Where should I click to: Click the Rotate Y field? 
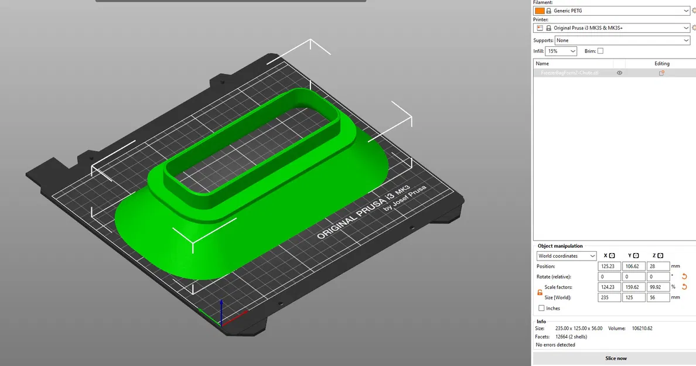(x=633, y=276)
